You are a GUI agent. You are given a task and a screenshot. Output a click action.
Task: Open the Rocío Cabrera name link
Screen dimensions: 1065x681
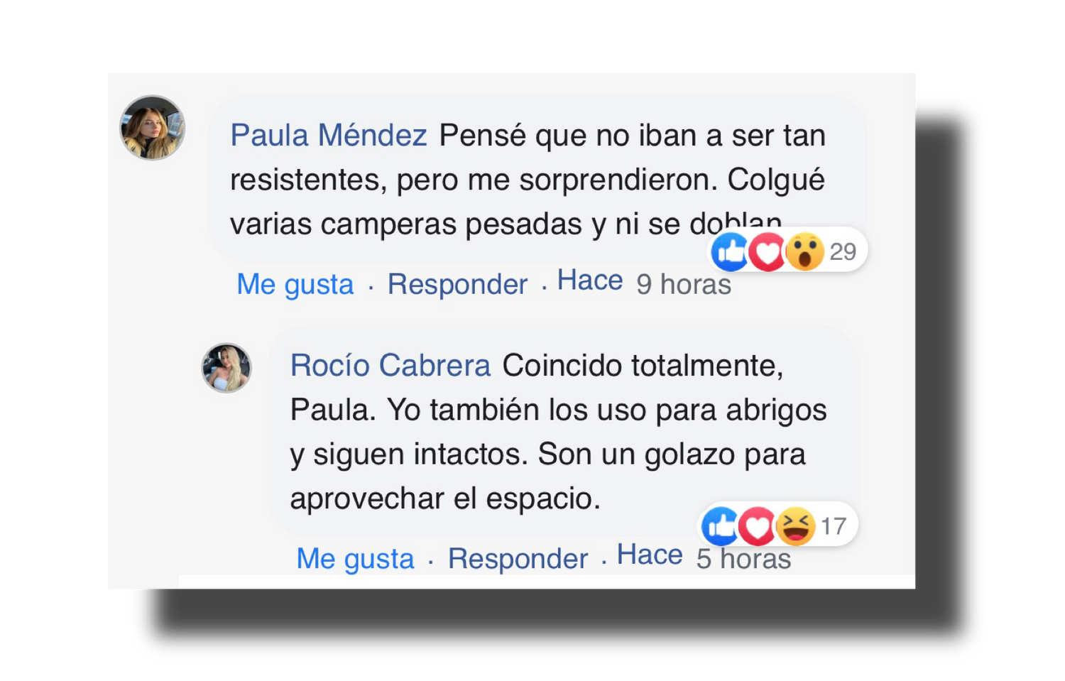click(x=390, y=366)
